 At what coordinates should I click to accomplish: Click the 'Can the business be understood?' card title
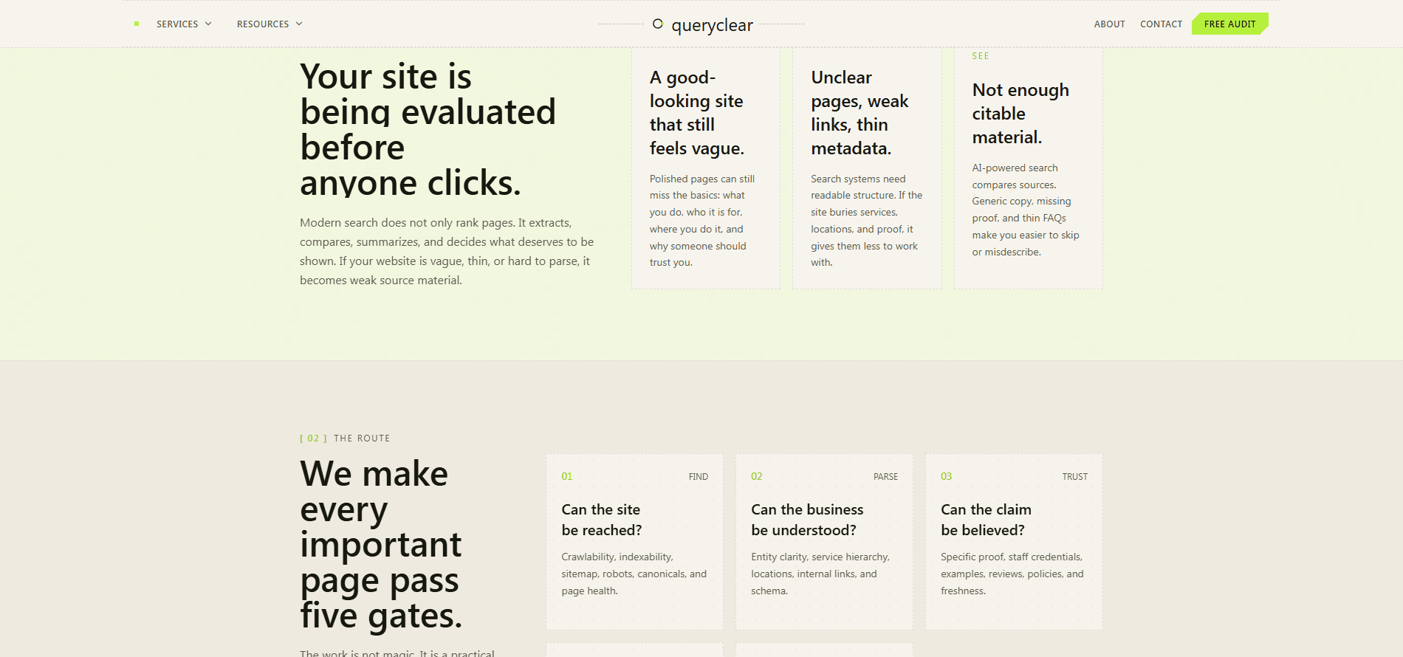tap(807, 520)
